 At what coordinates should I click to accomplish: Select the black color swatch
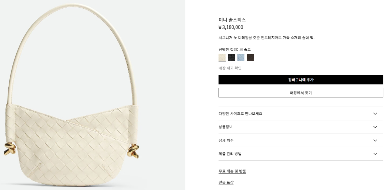231,57
